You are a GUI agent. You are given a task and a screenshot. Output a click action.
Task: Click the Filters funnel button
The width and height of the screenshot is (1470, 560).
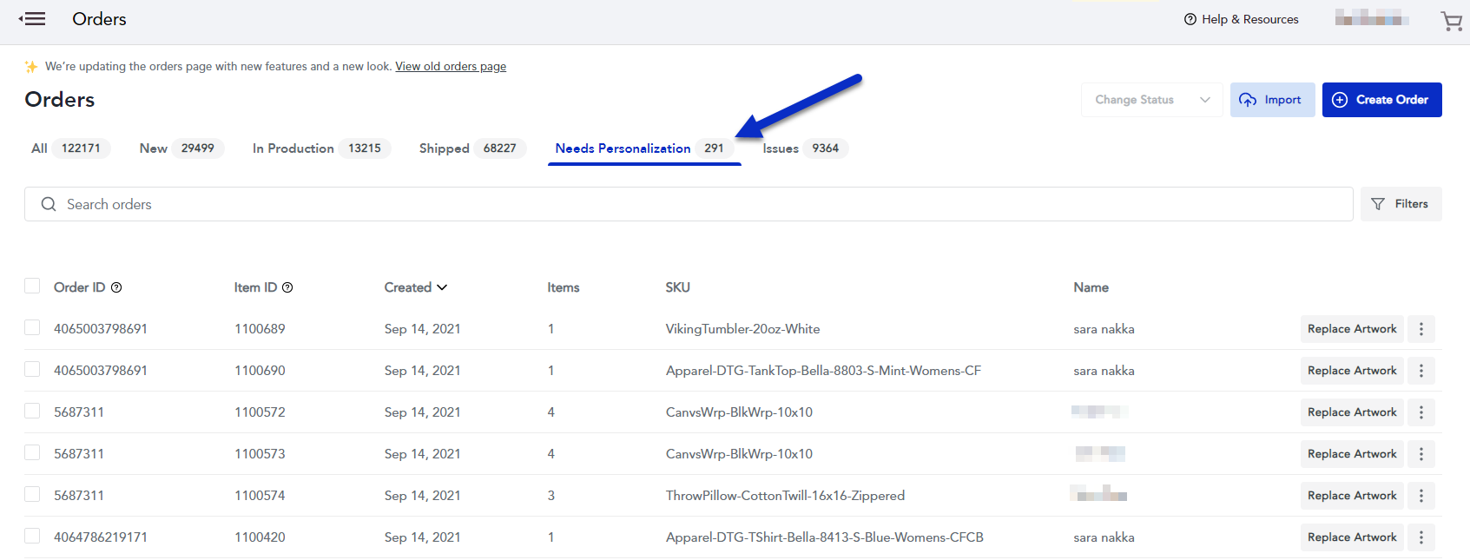[x=1401, y=204]
